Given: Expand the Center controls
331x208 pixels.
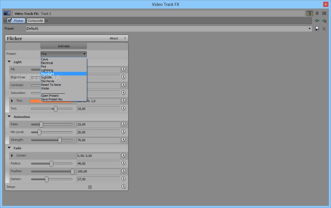Looking at the screenshot, I should [12, 155].
